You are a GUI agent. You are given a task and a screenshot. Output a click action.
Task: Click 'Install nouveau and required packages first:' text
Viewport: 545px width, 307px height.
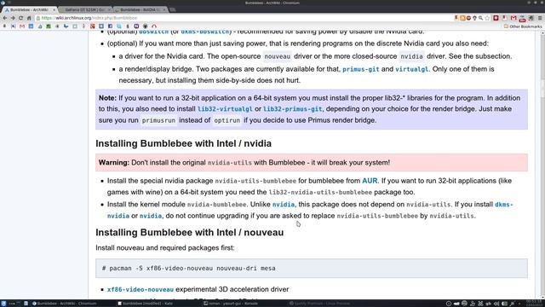[165, 248]
